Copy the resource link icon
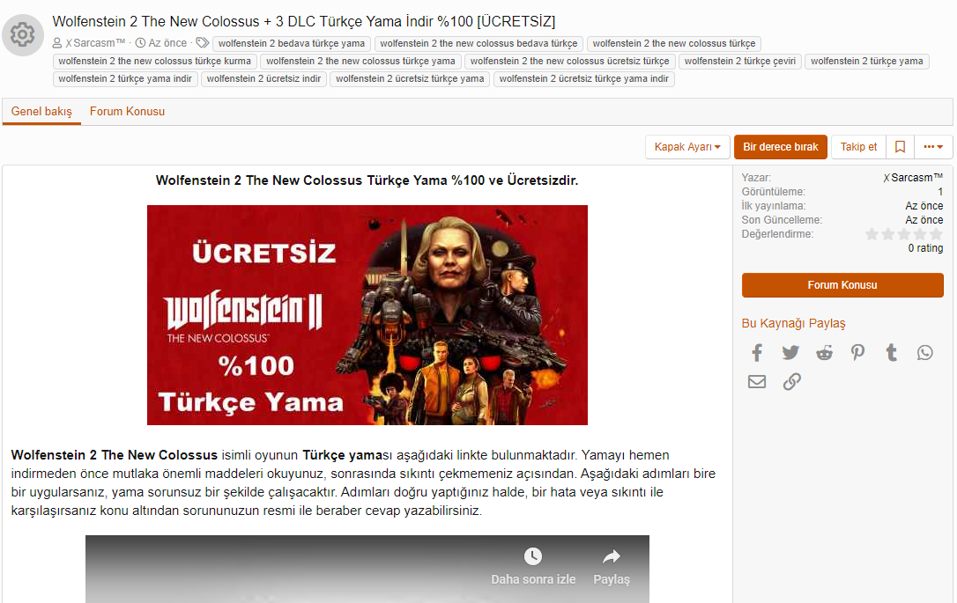This screenshot has width=957, height=603. 791,382
